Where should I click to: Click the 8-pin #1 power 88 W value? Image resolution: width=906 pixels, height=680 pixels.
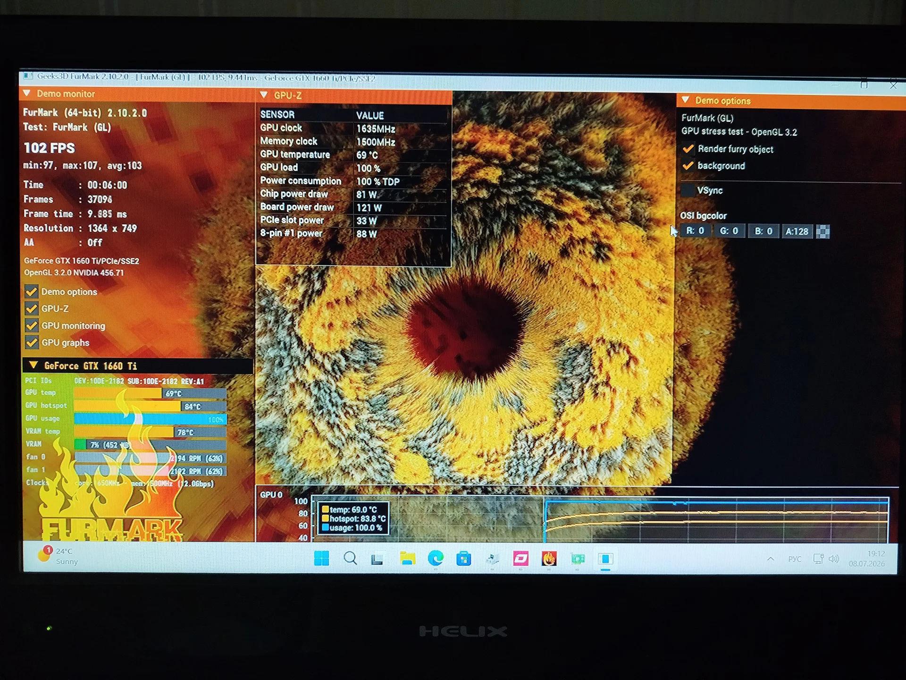367,234
